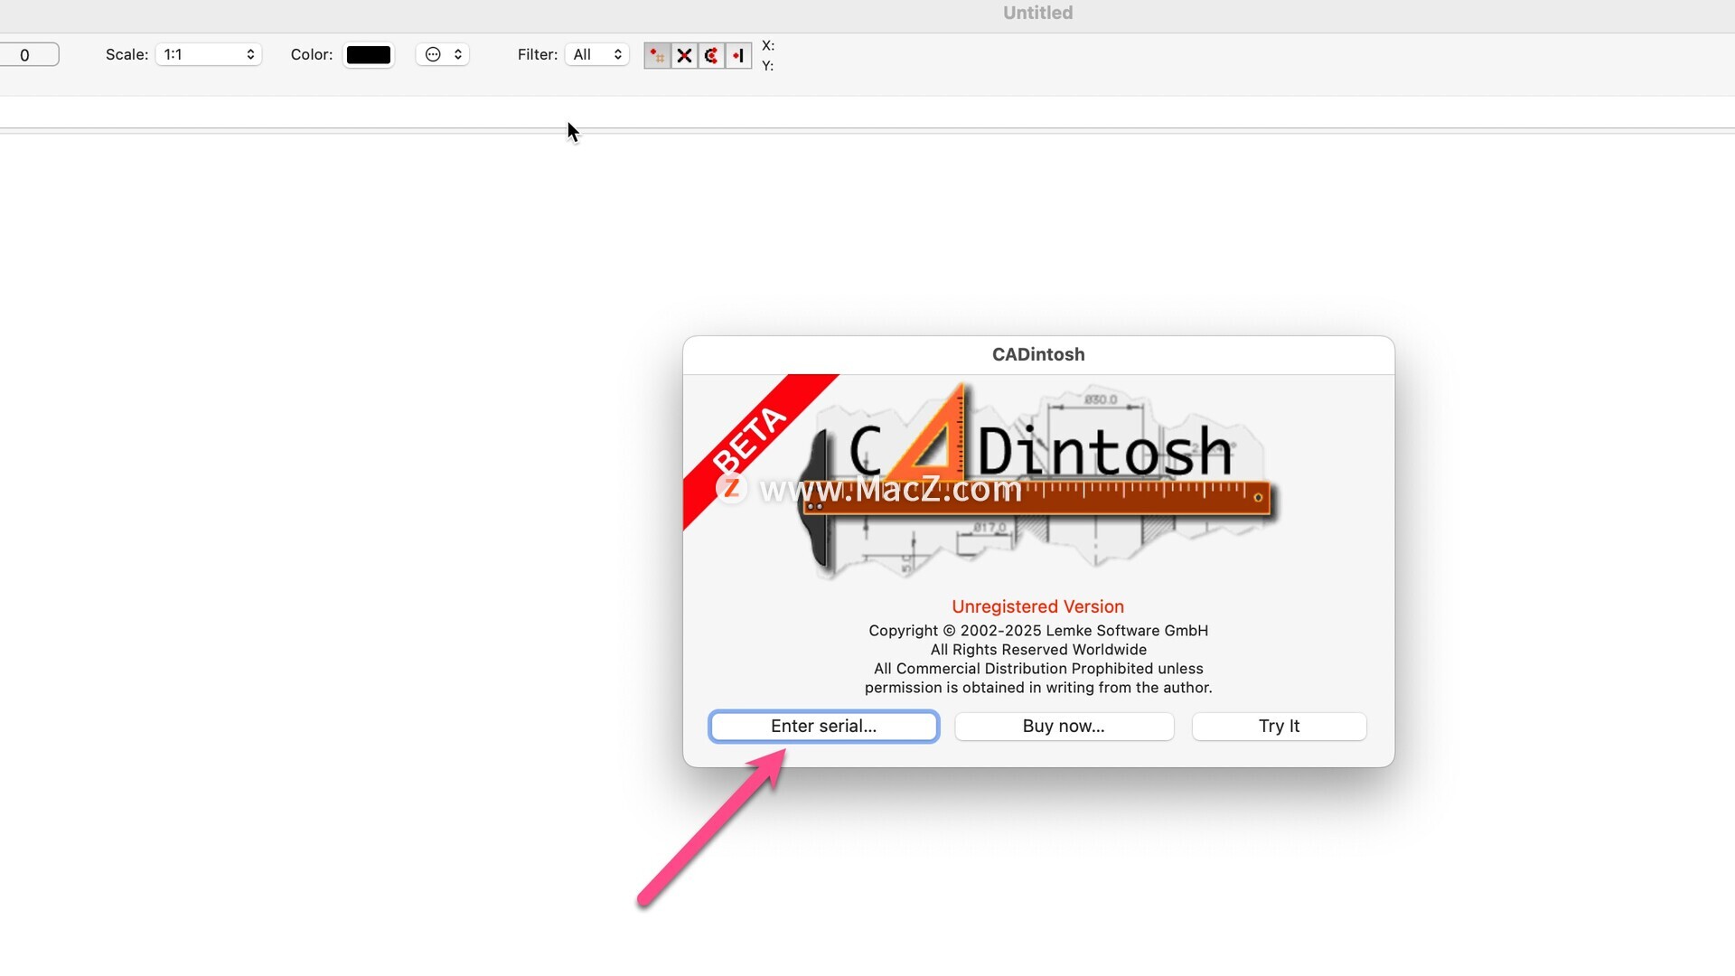1735x976 pixels.
Task: Click the Copyright 2002-2025 Lemke Software line
Action: click(x=1038, y=631)
